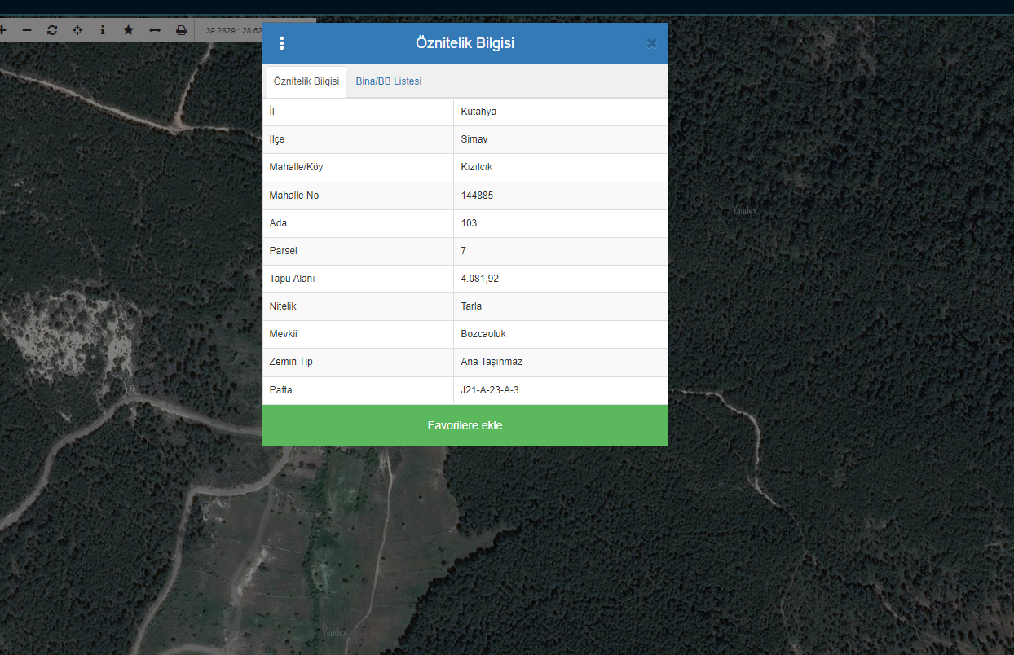Select the Öznitelik Bilgisi tab
1014x655 pixels.
pyautogui.click(x=306, y=81)
